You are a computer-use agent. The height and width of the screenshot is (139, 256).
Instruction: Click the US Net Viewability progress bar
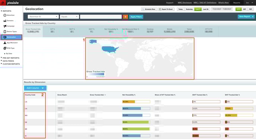[x=136, y=102]
